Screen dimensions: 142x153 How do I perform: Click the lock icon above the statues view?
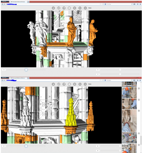click(53, 8)
